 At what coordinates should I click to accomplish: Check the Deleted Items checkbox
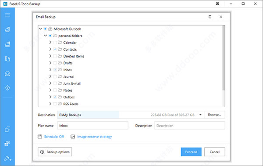[55, 56]
